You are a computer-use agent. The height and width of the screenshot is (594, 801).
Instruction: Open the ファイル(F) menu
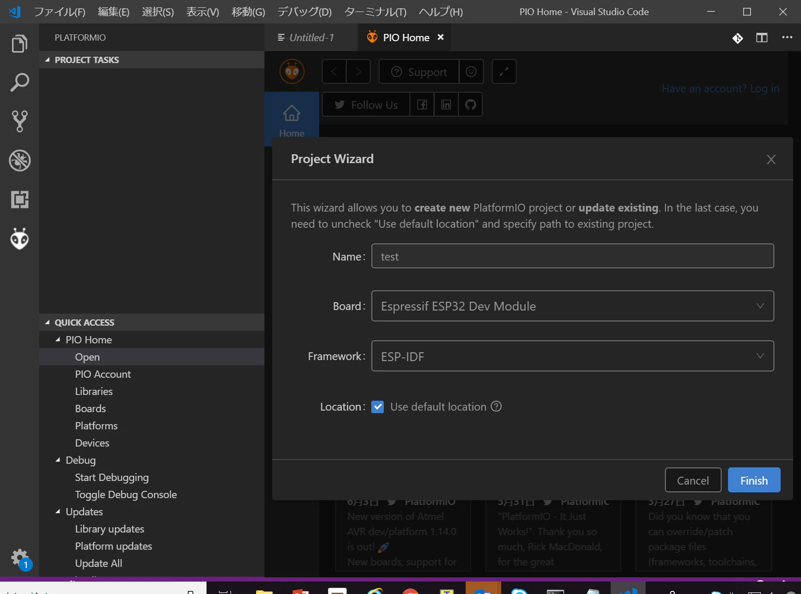pyautogui.click(x=59, y=11)
